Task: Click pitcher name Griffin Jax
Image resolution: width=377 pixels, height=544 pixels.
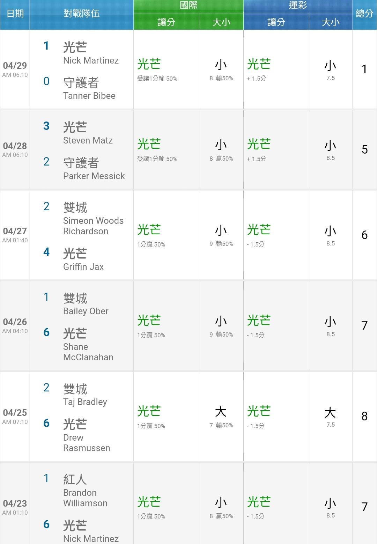Action: point(83,267)
